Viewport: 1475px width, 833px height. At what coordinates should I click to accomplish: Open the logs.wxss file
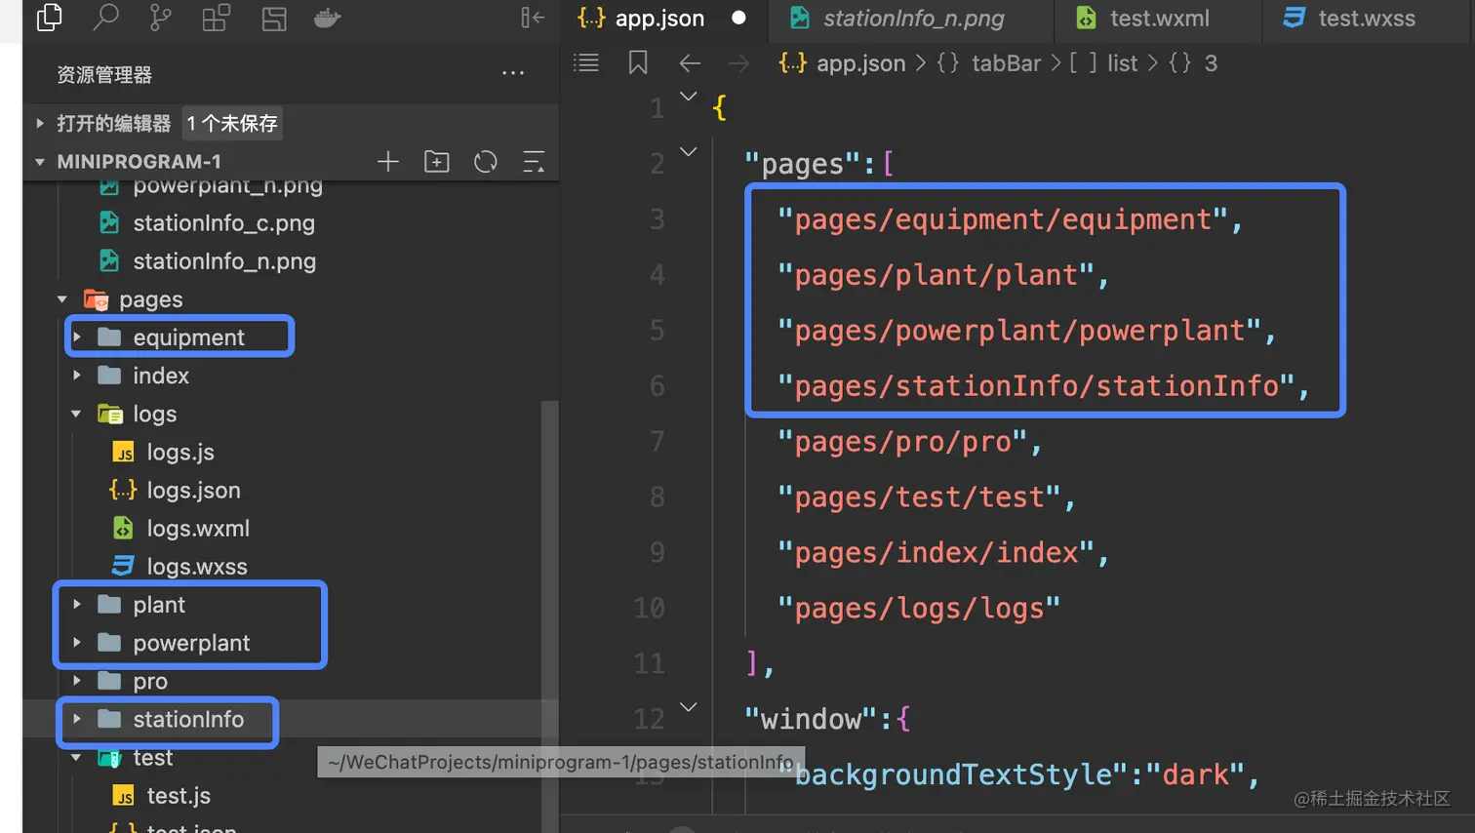pos(197,567)
